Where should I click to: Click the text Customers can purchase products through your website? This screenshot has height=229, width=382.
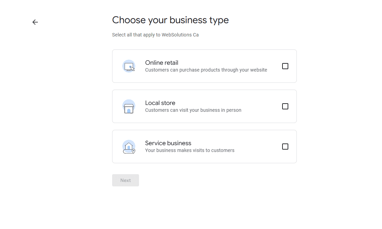[x=206, y=70]
